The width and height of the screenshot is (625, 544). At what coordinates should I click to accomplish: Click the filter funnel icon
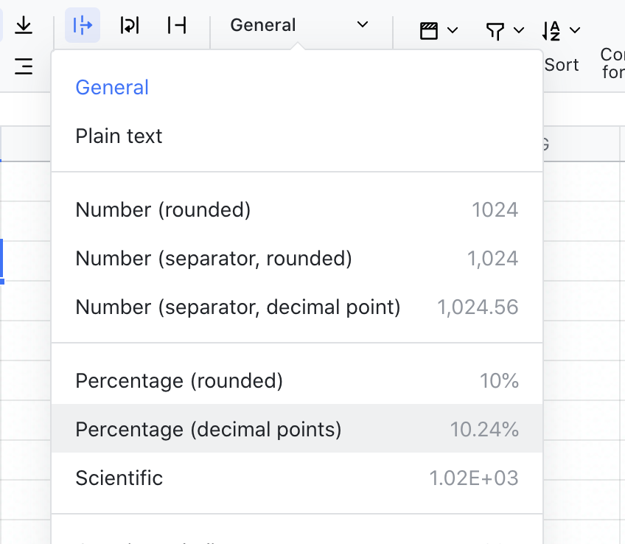[x=495, y=30]
